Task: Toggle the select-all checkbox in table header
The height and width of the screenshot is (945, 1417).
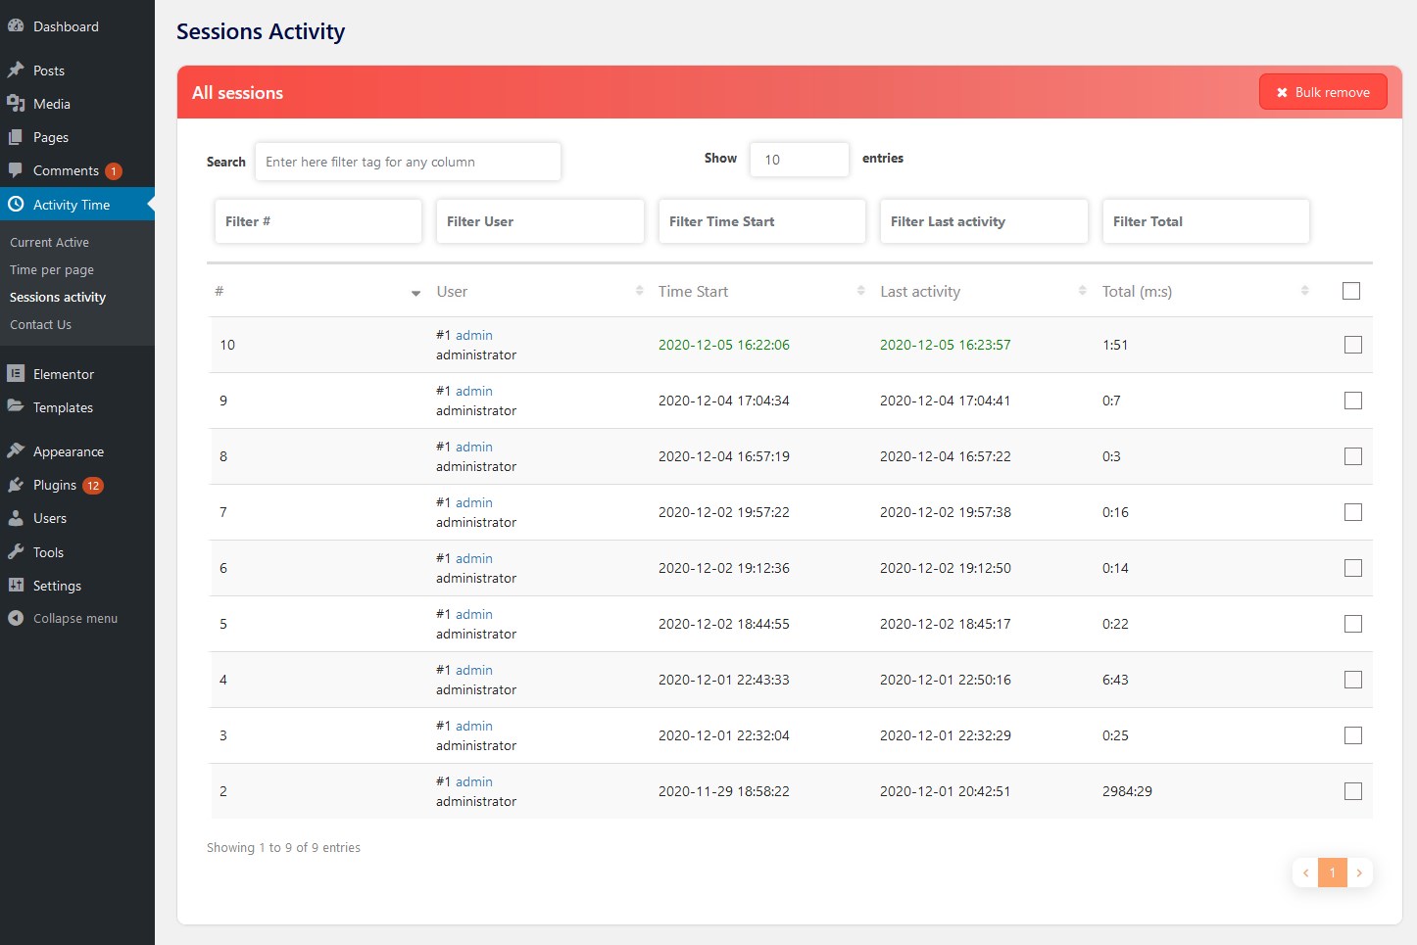Action: (1351, 291)
